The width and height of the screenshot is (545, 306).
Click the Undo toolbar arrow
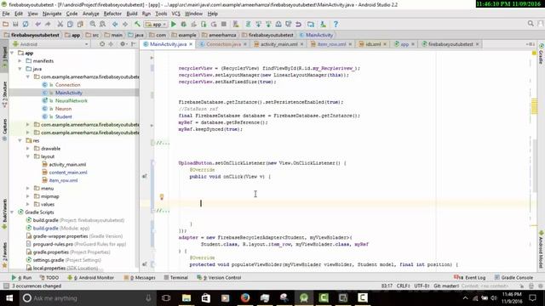coord(37,25)
